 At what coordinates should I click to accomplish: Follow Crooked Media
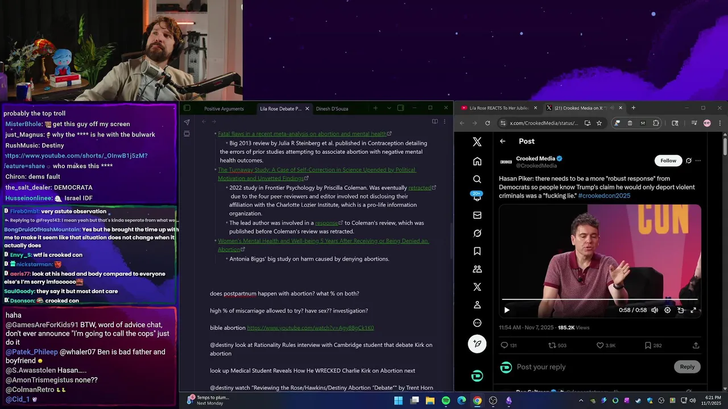click(668, 161)
